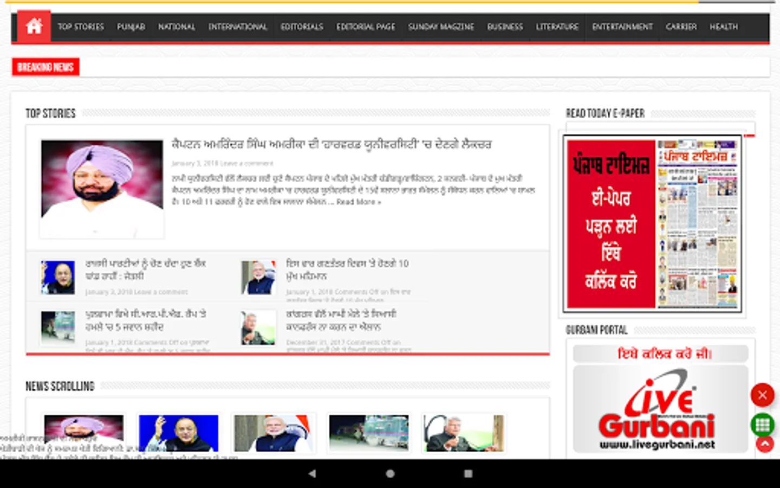Open the Republic Day story thumbnail with Modi
This screenshot has width=780, height=488.
(258, 277)
